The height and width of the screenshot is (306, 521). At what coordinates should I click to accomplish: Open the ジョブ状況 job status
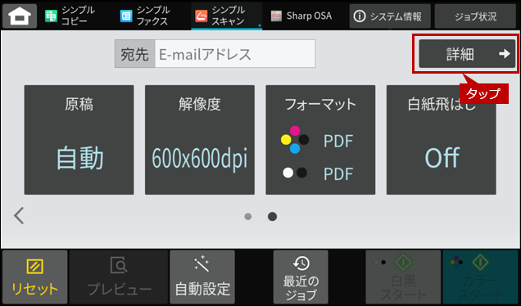[475, 16]
